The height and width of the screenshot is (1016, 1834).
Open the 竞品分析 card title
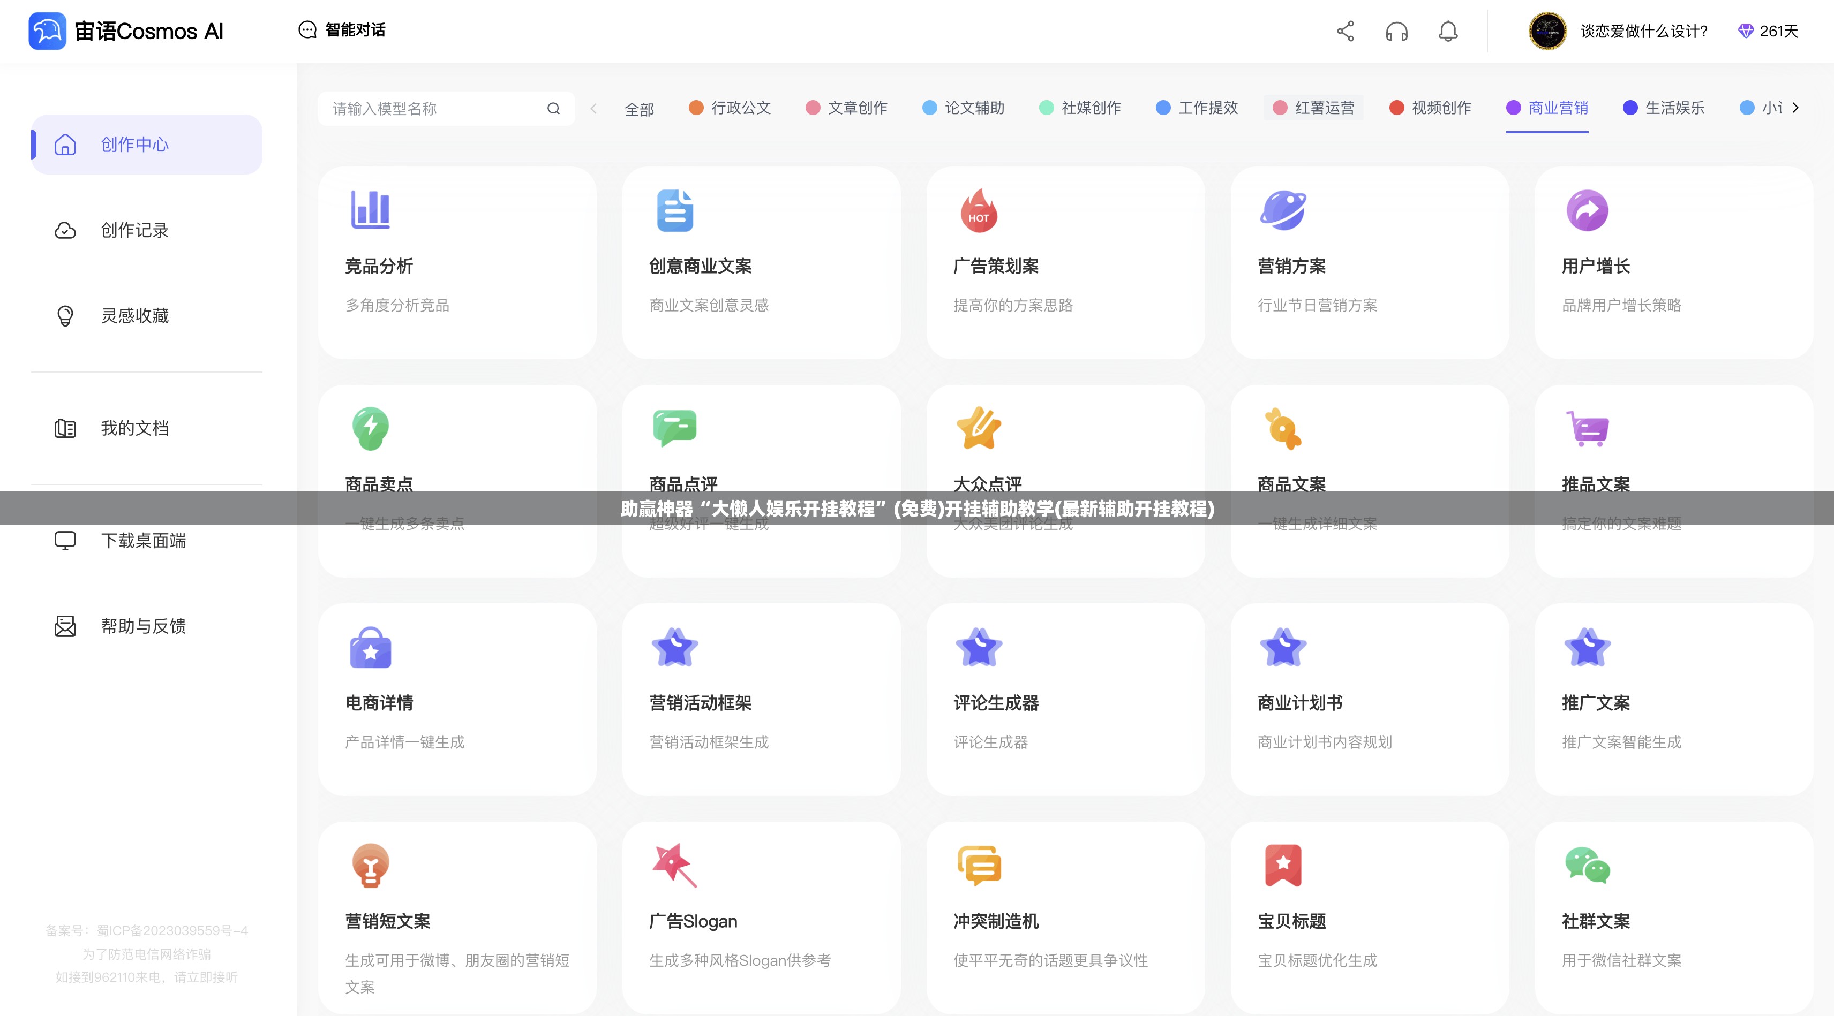379,266
